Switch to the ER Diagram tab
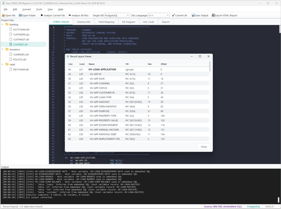The image size is (281, 209). pos(129,22)
